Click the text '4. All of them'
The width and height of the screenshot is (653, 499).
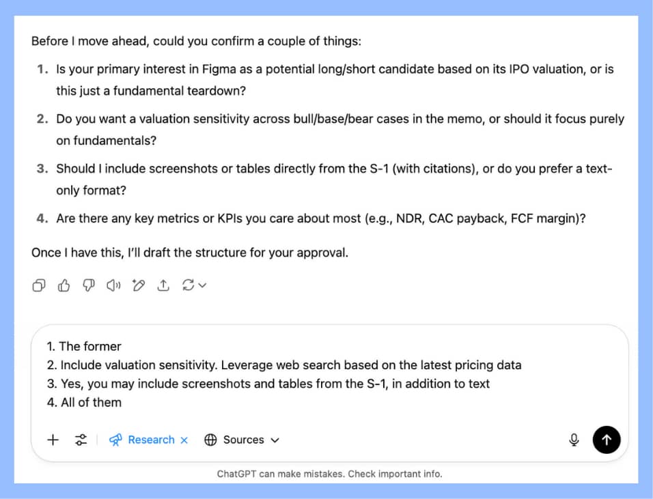pos(84,402)
